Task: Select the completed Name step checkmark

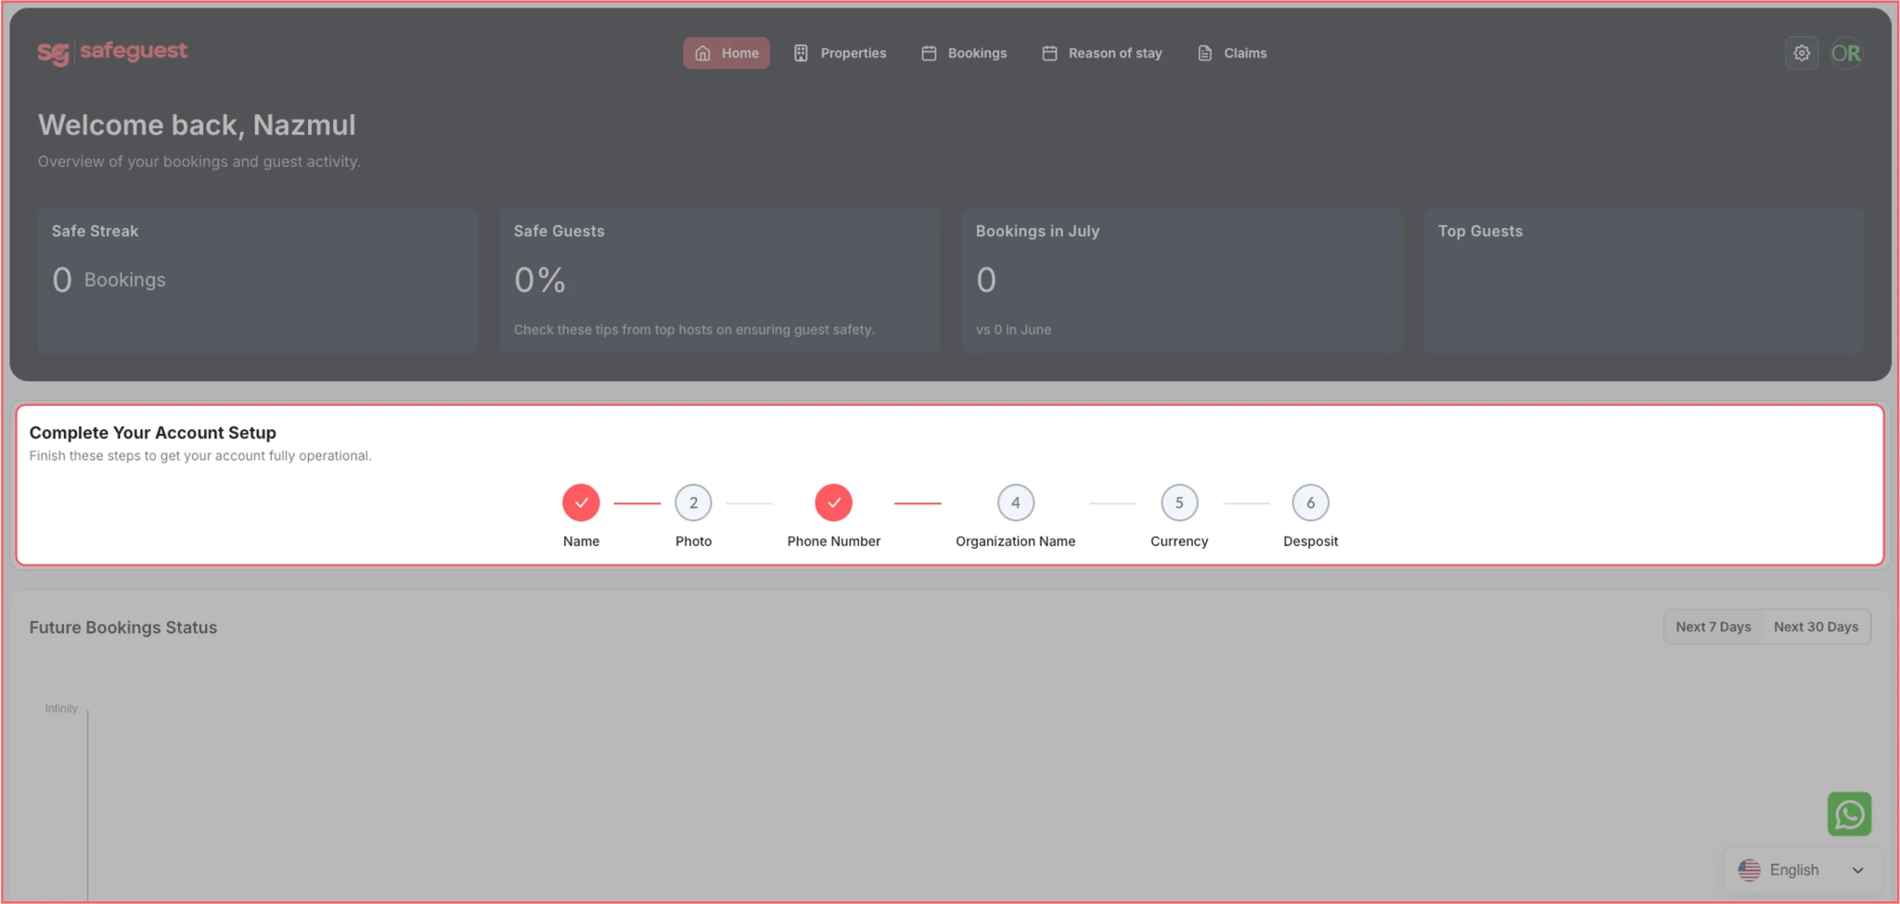Action: (x=581, y=503)
